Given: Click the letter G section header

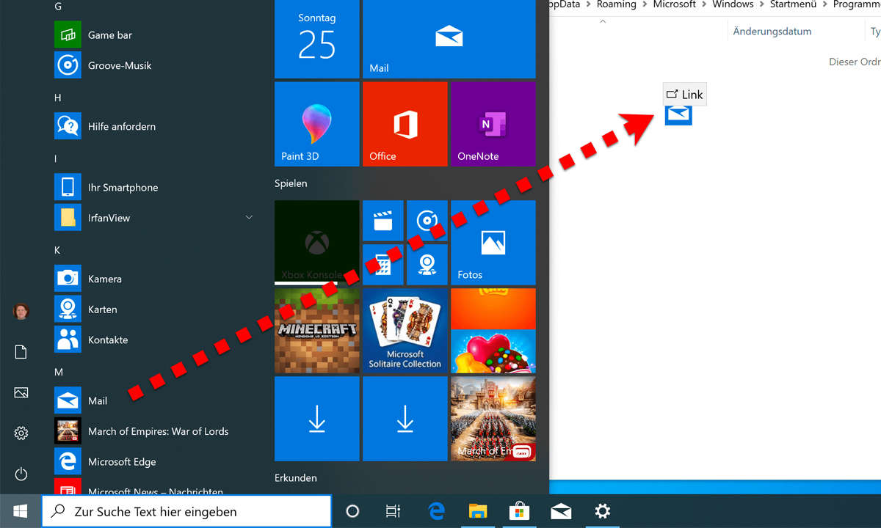Looking at the screenshot, I should pos(58,6).
